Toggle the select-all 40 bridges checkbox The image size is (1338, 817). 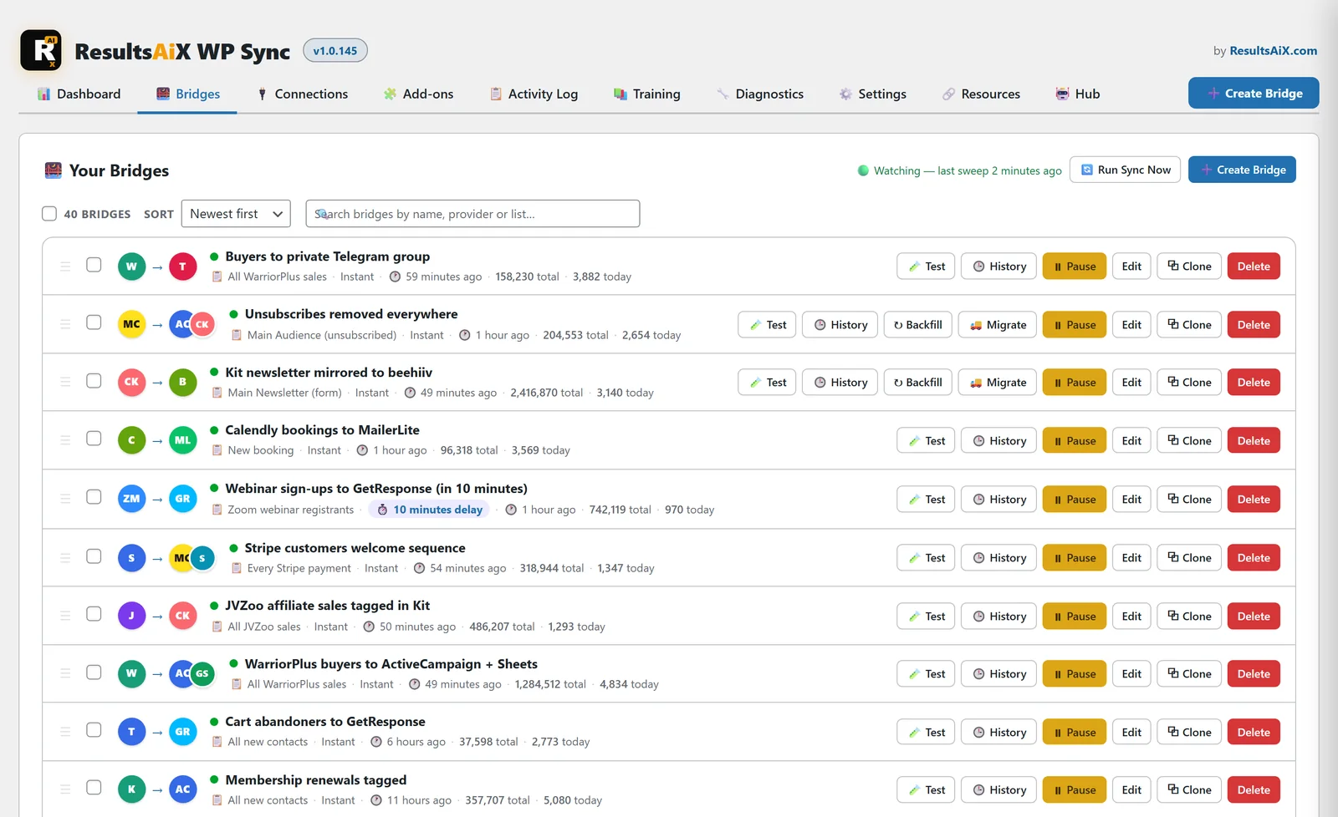49,214
